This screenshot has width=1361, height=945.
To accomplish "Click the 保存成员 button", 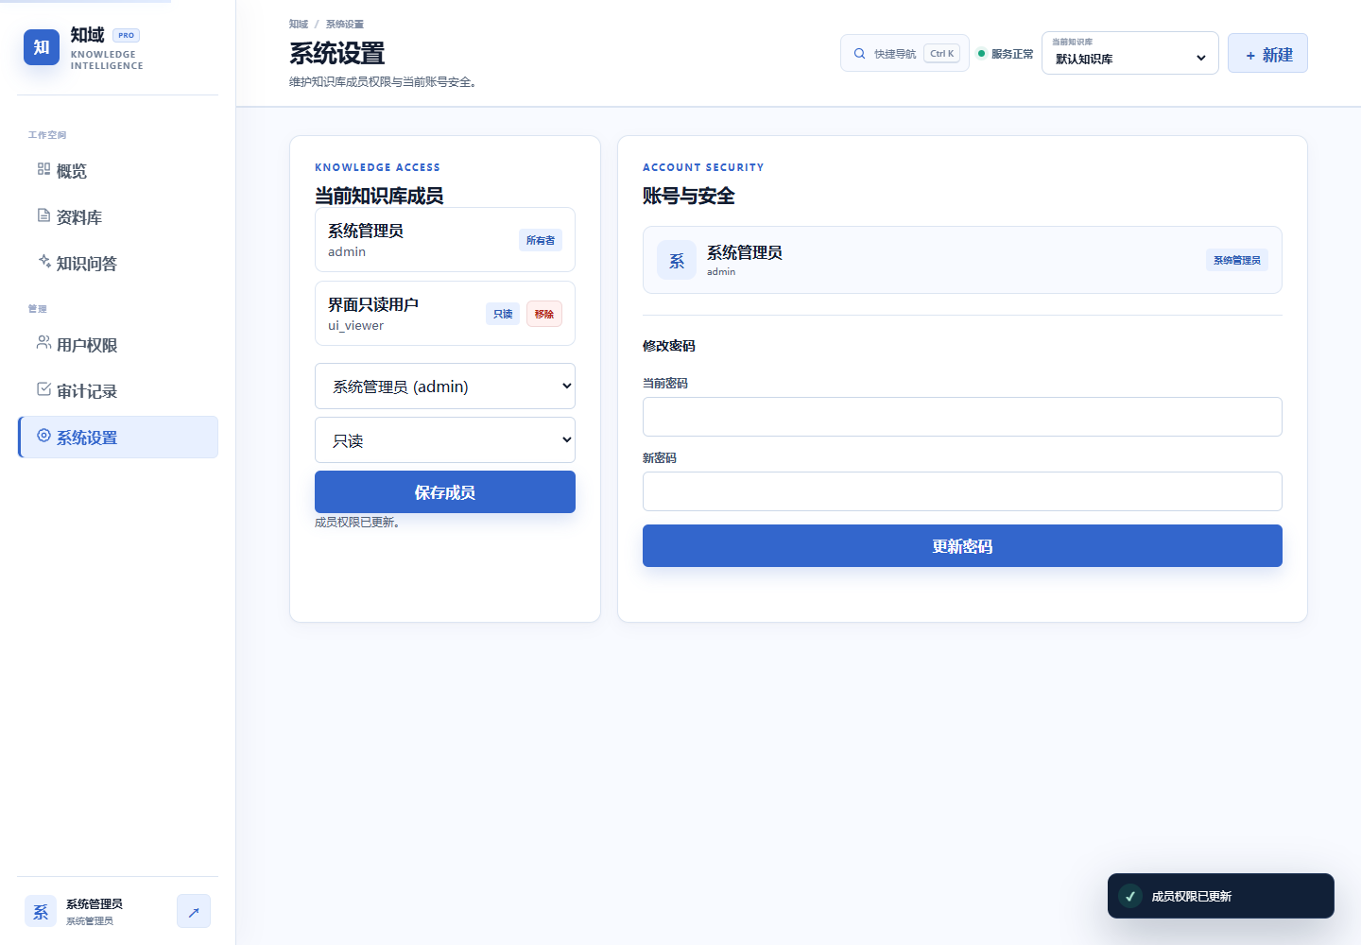I will [445, 491].
